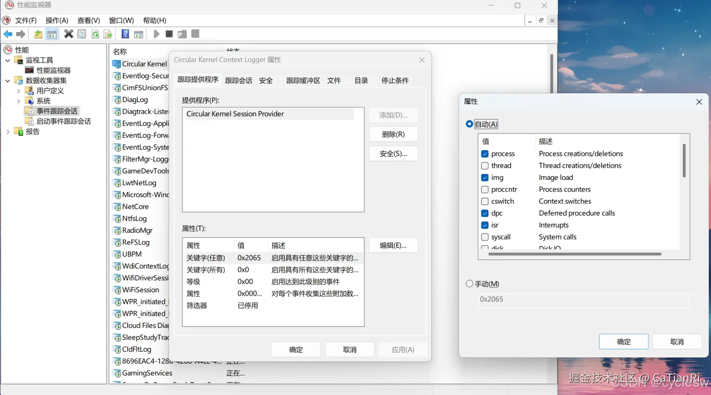Open help with blue question mark icon
The height and width of the screenshot is (395, 711).
coord(126,34)
